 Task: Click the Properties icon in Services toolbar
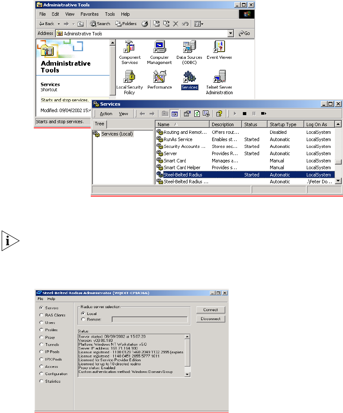click(x=187, y=114)
